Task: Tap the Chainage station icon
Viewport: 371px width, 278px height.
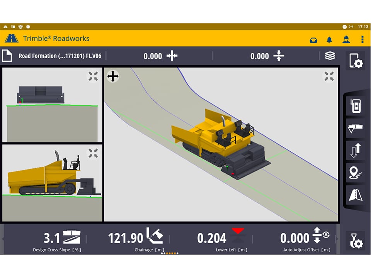Action: [155, 236]
